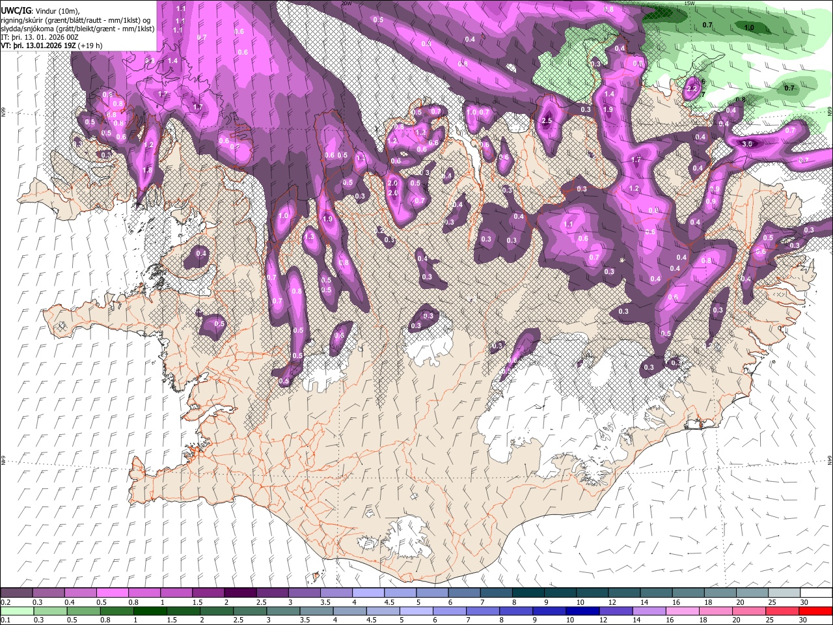Click the 3.0 snowfall value on the map
The height and width of the screenshot is (625, 833).
pos(747,144)
